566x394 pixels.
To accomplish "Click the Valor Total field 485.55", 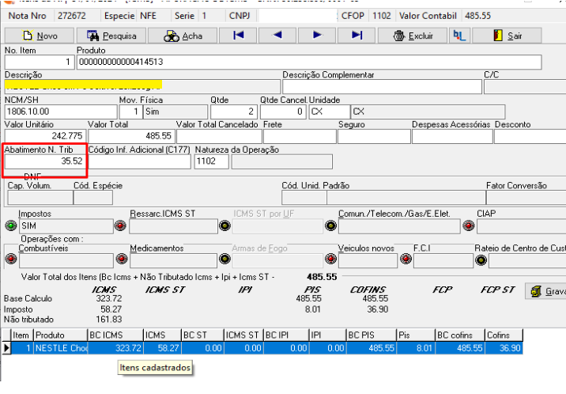I will [132, 136].
